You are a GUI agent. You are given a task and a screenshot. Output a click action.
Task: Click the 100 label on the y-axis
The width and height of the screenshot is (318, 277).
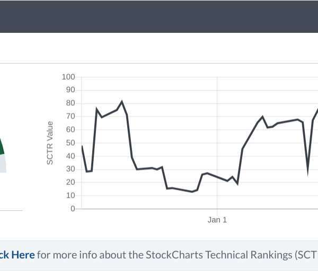pyautogui.click(x=68, y=77)
